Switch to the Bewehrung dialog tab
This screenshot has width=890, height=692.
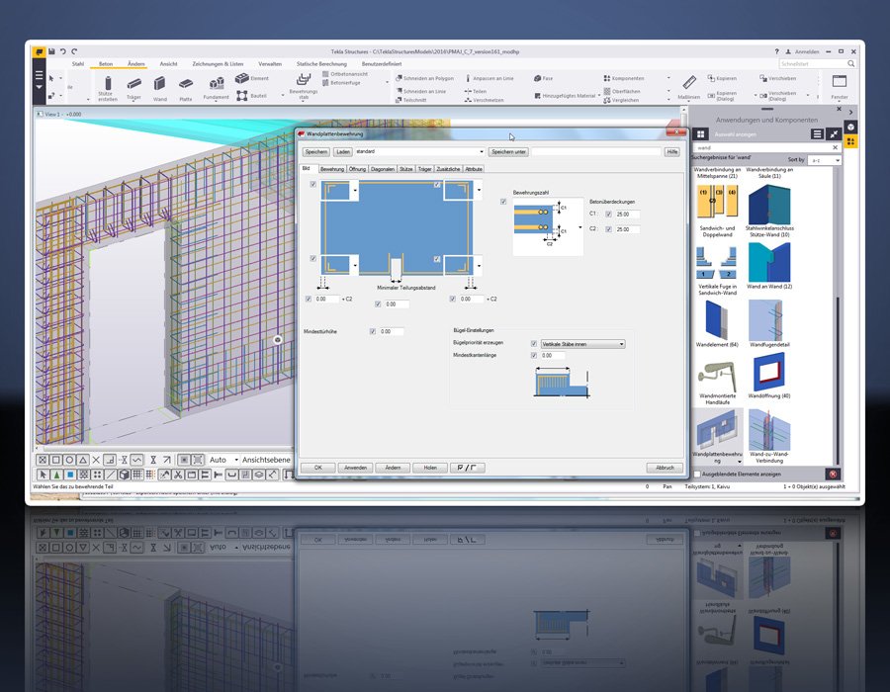332,169
